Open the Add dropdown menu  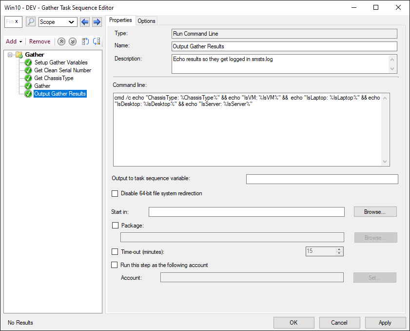tap(14, 41)
